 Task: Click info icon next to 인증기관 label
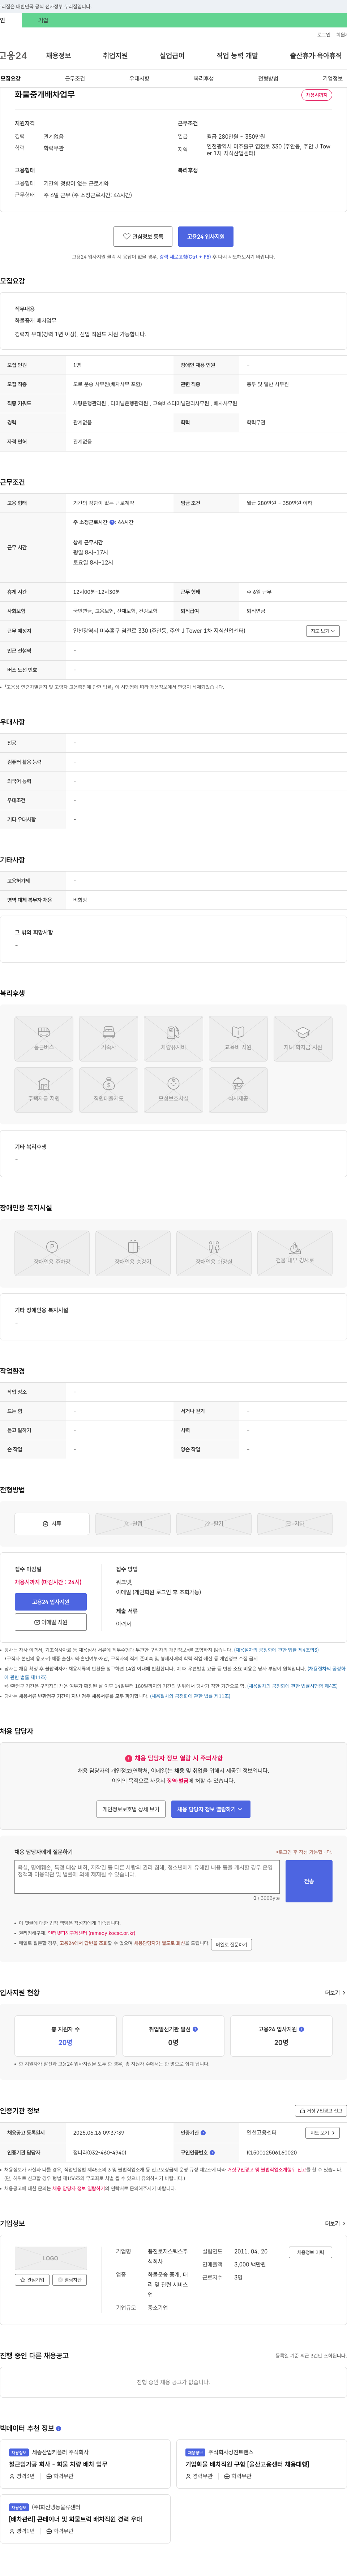[x=204, y=2132]
